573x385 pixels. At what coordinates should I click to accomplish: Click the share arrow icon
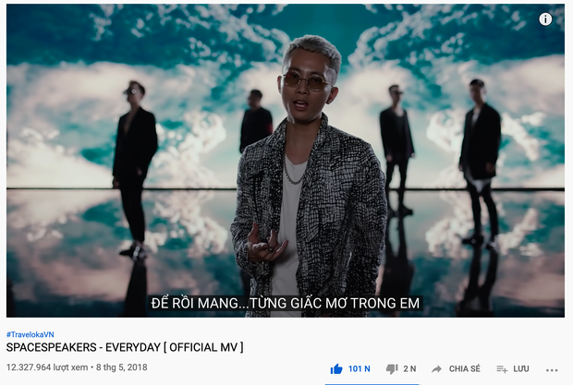pyautogui.click(x=436, y=369)
